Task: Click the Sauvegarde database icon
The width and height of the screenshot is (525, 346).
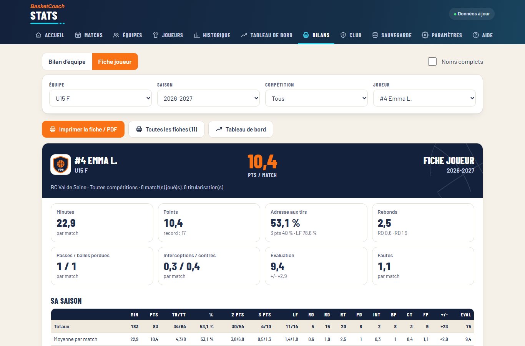Action: coord(375,35)
